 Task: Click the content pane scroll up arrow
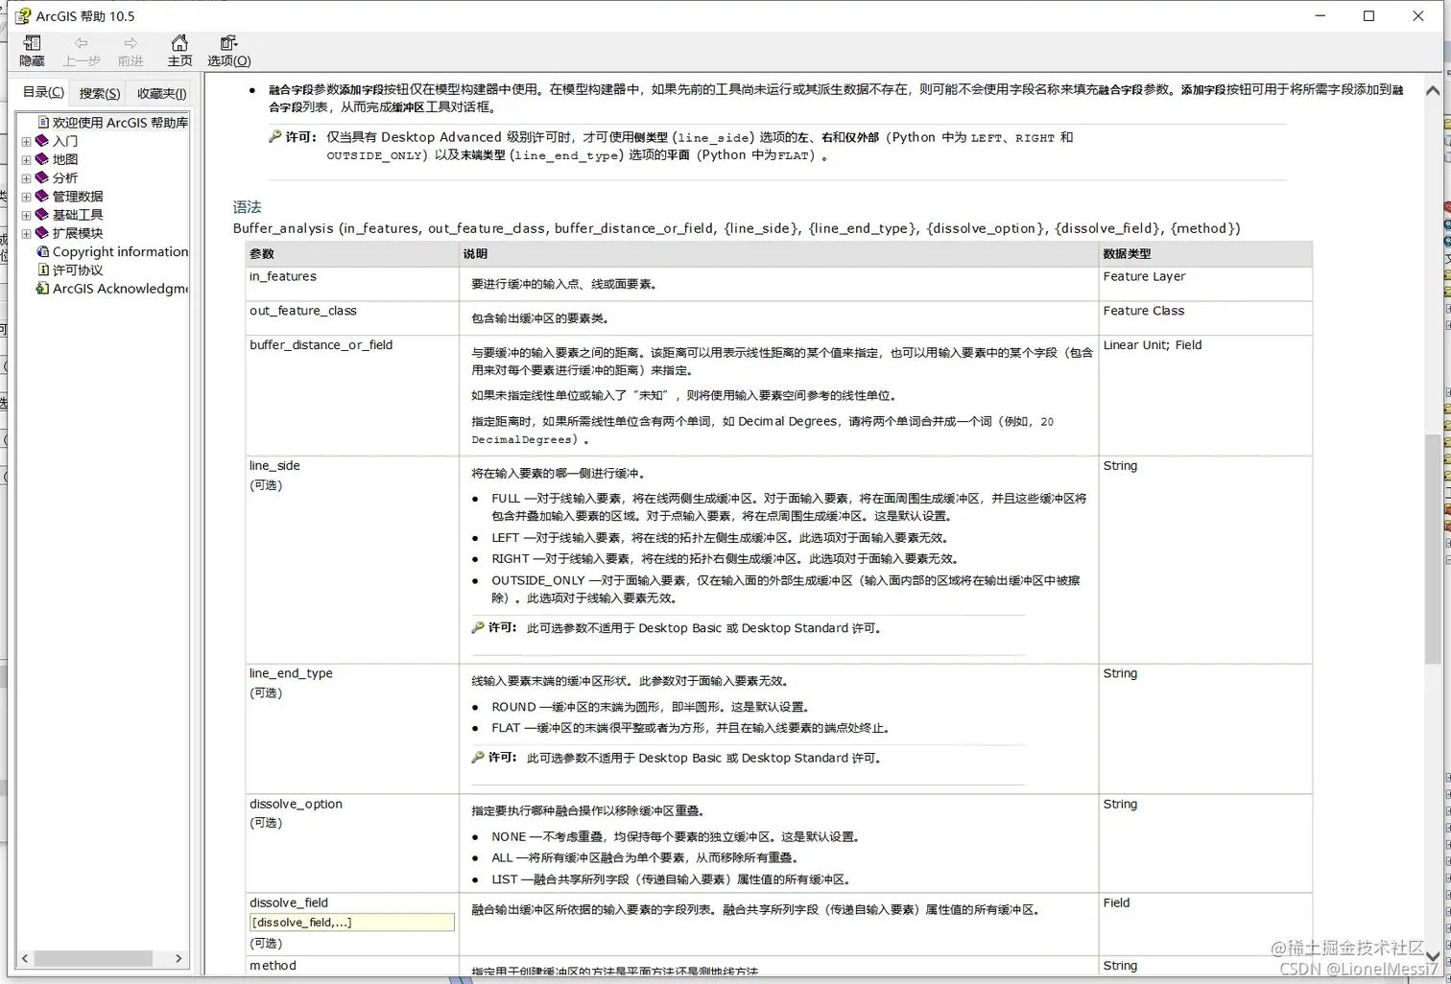(x=1433, y=90)
